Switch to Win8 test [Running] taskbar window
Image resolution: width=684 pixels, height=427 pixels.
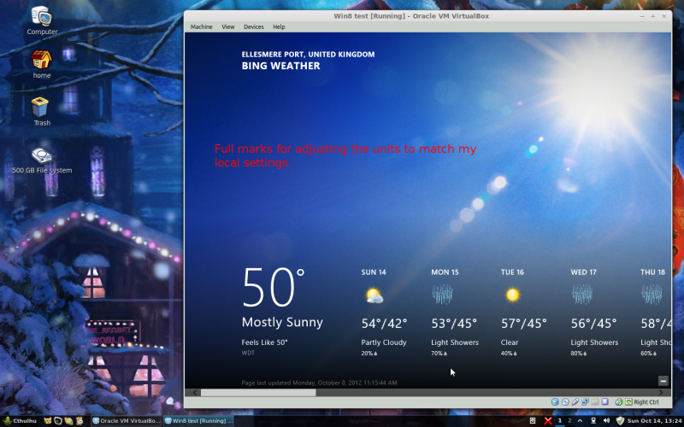[198, 421]
